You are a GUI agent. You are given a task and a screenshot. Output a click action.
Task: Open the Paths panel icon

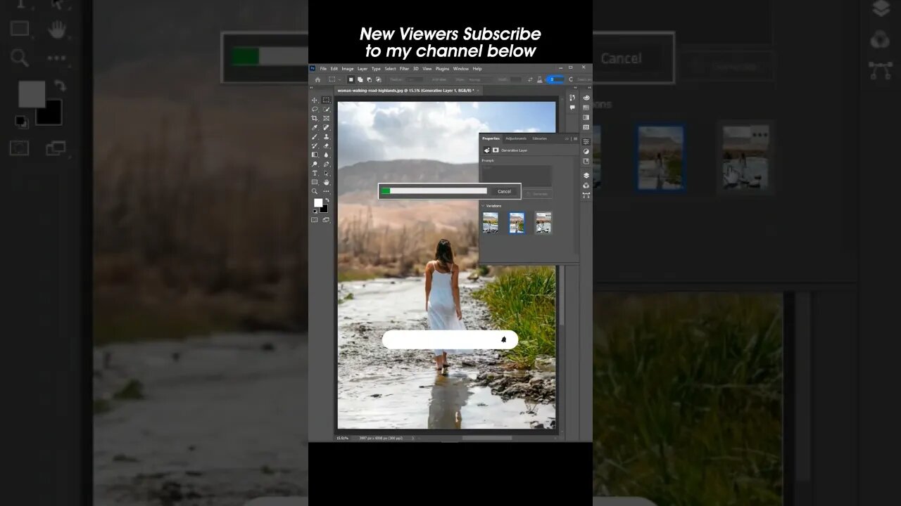(x=586, y=195)
